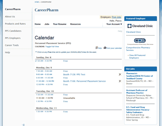Screen dimensions: 162x126
Task: Click the Post Jobs link
Action: tap(116, 17)
